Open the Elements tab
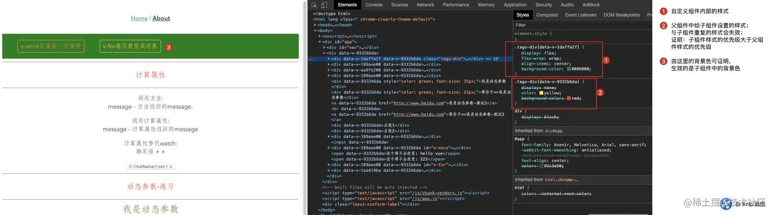The image size is (773, 215). (348, 5)
